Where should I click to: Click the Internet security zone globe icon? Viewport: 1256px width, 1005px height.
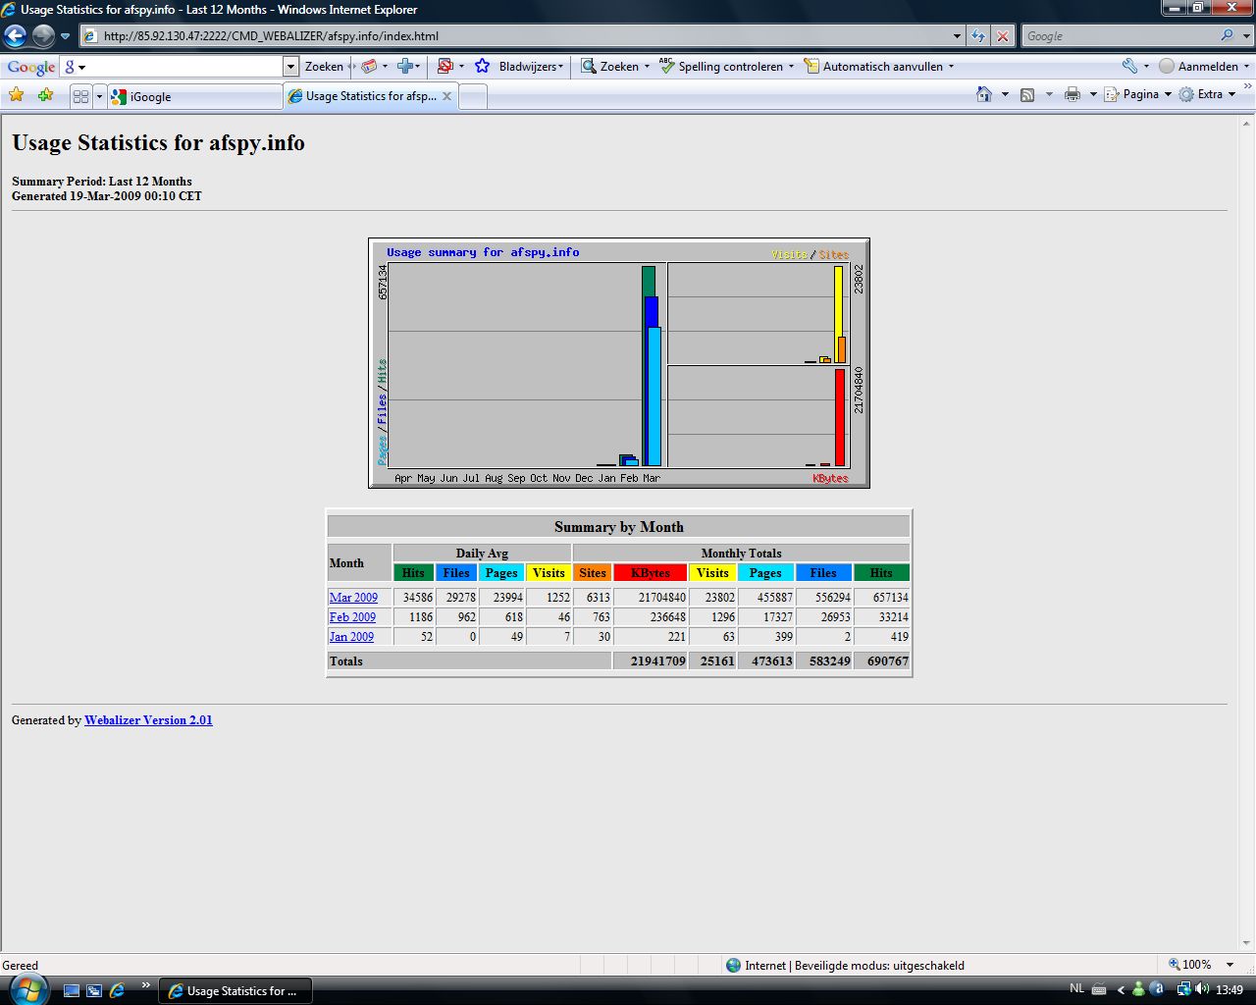tap(733, 965)
